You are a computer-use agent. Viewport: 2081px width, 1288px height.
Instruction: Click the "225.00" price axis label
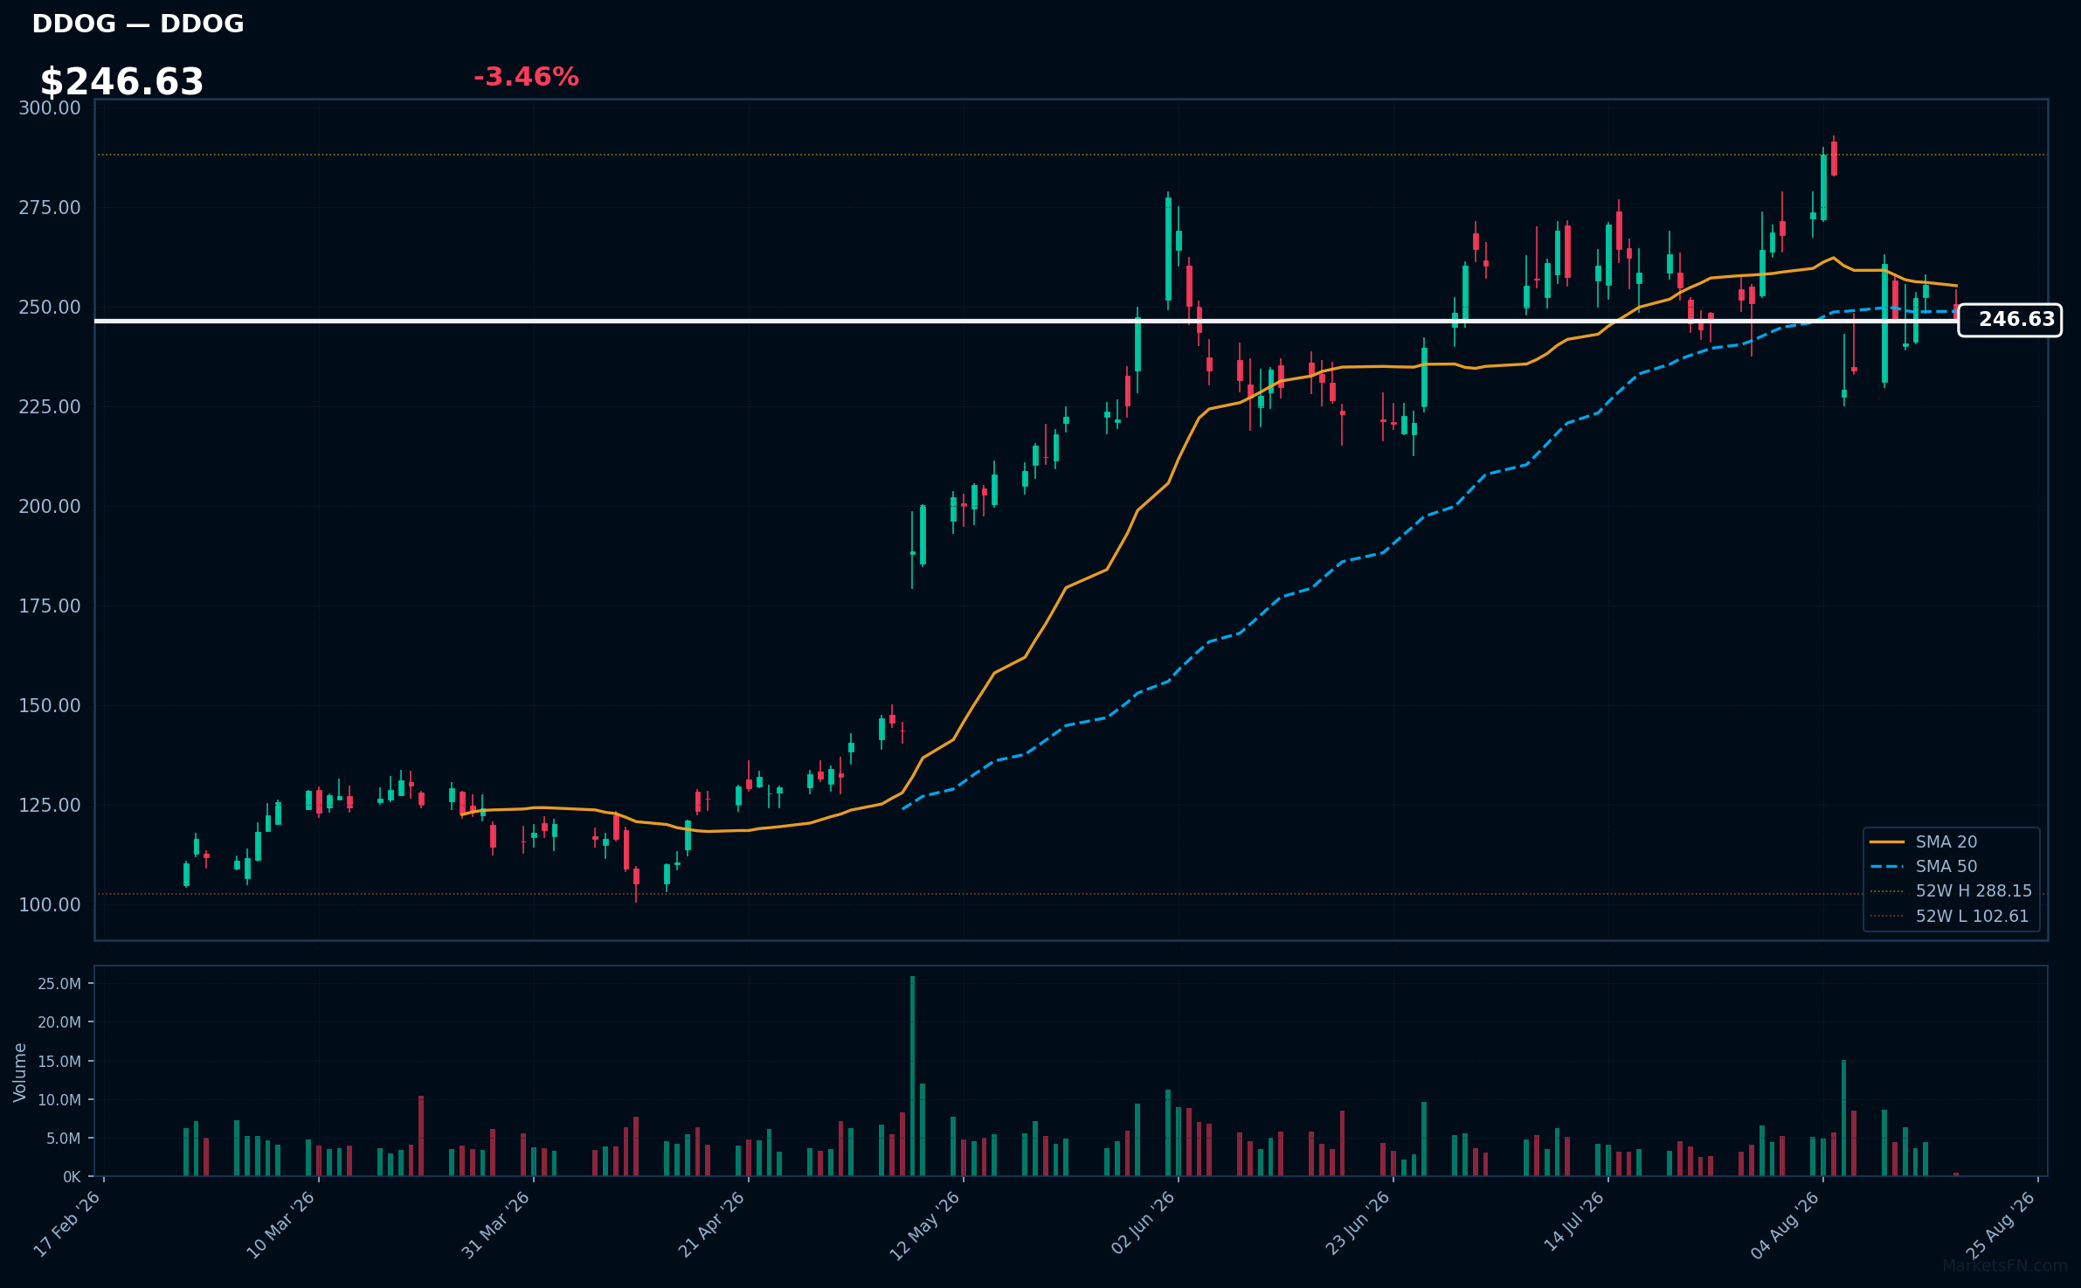pos(50,406)
